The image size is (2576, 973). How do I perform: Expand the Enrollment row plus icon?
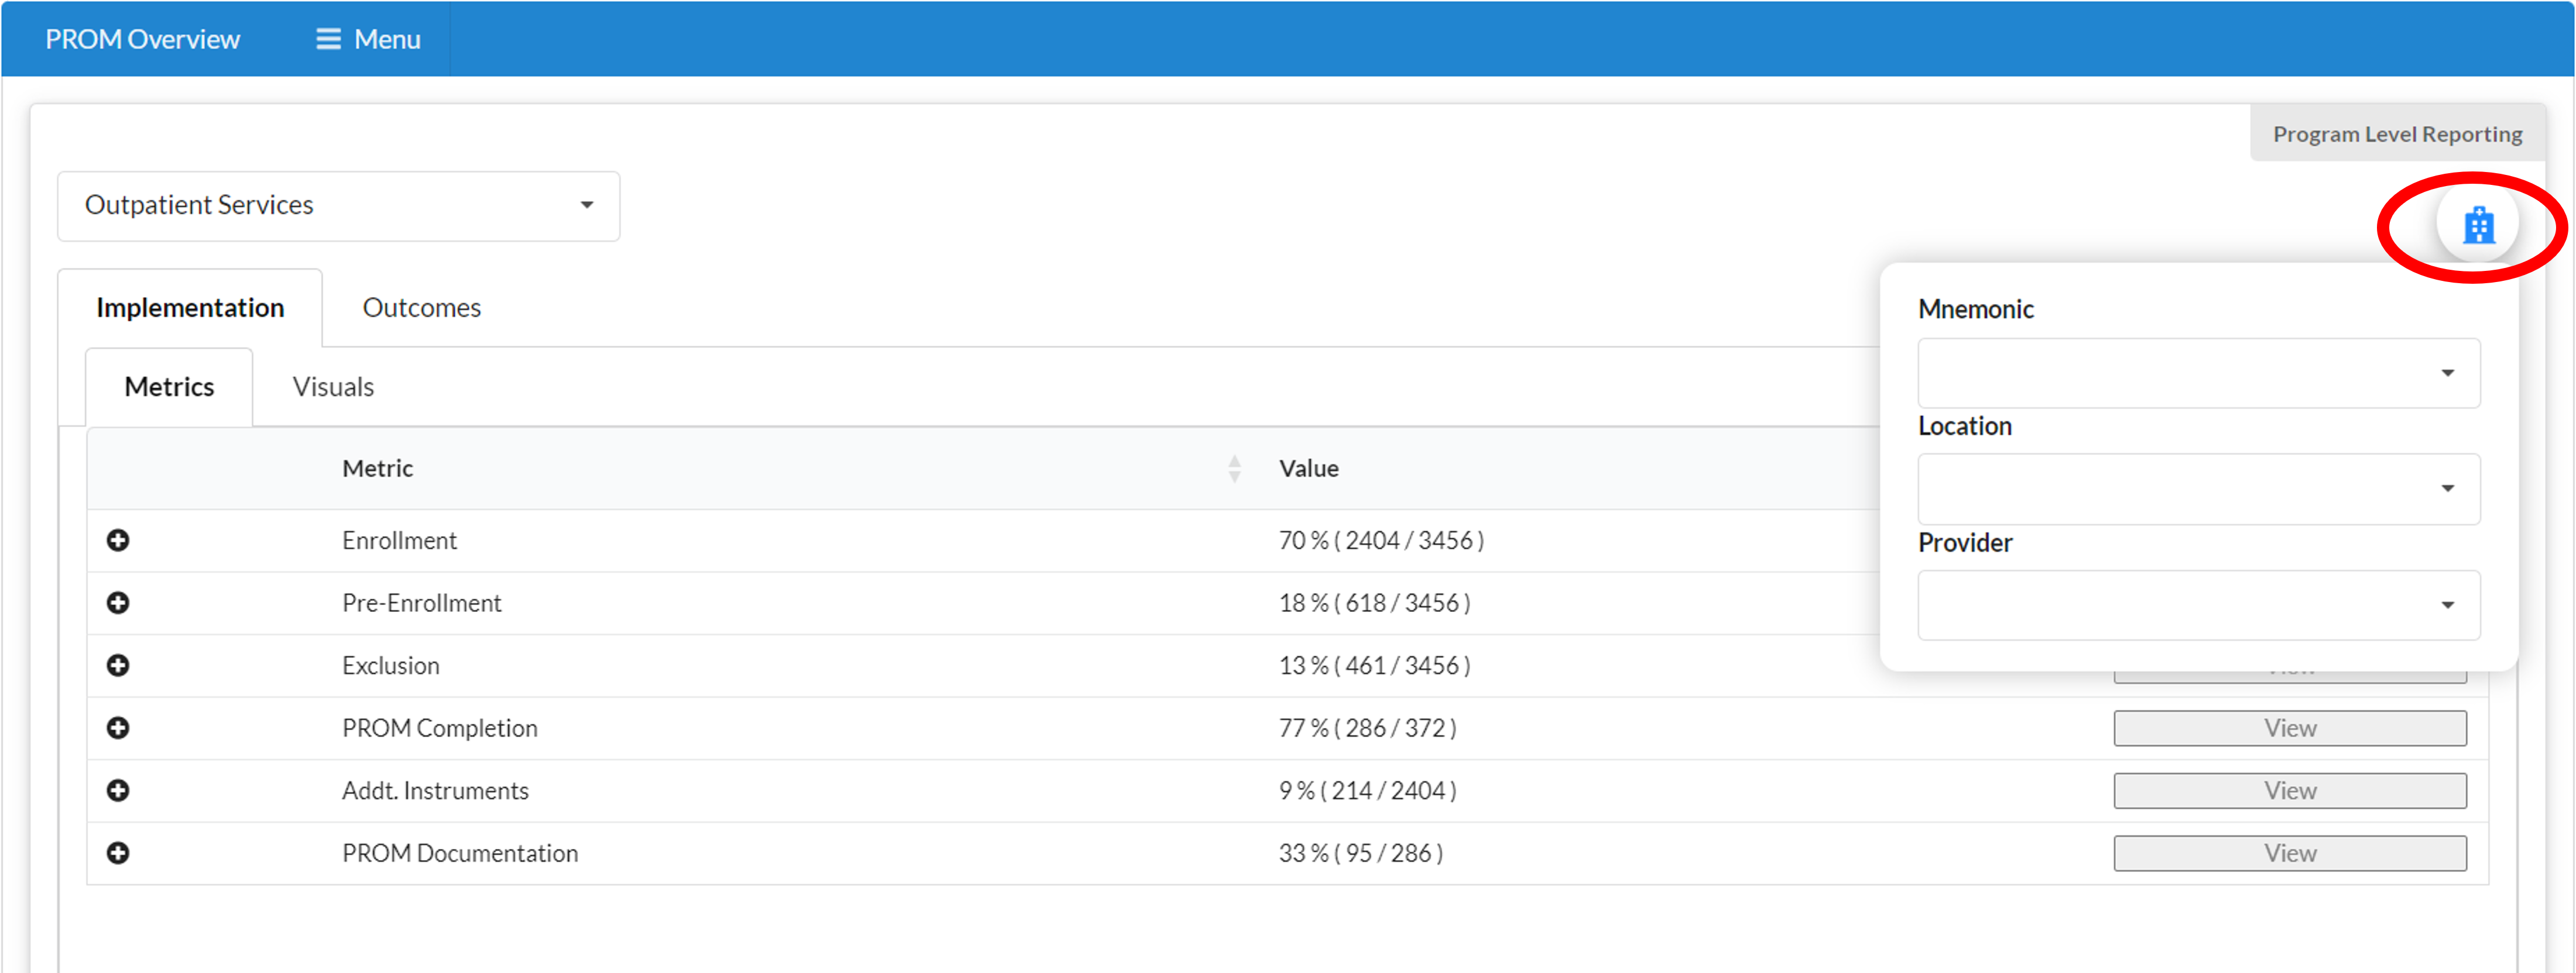pyautogui.click(x=118, y=541)
